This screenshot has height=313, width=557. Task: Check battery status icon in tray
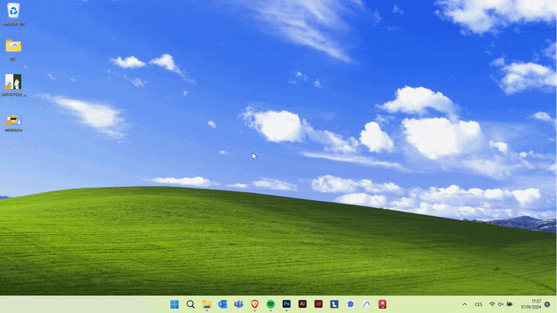(510, 304)
